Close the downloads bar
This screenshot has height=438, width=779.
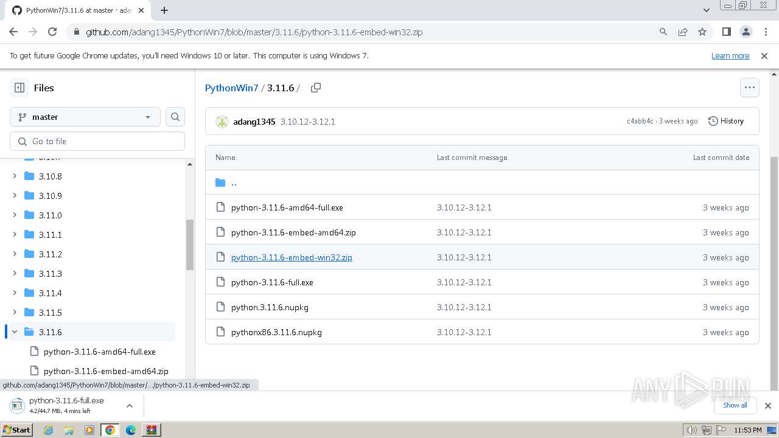click(x=767, y=405)
